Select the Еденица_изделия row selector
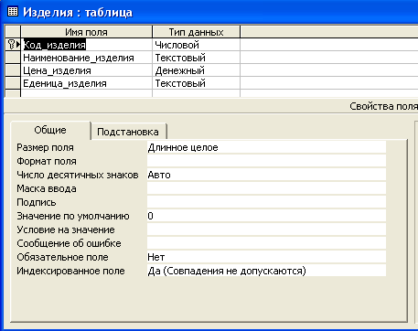Viewport: 418px width, 331px height. coord(13,83)
